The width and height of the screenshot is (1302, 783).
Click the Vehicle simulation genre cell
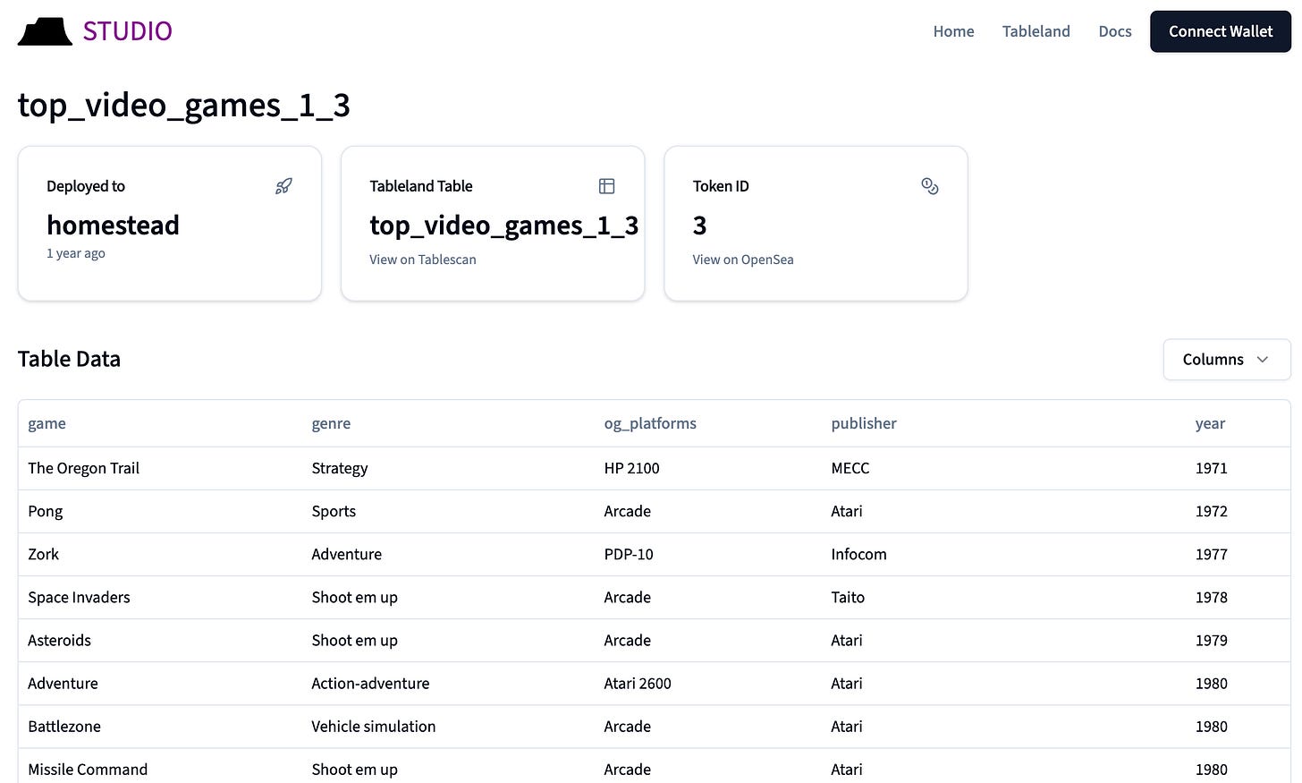[374, 726]
